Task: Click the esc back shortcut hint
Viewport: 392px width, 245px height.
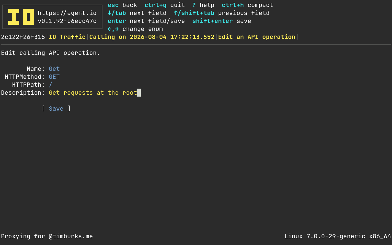Action: pyautogui.click(x=122, y=5)
